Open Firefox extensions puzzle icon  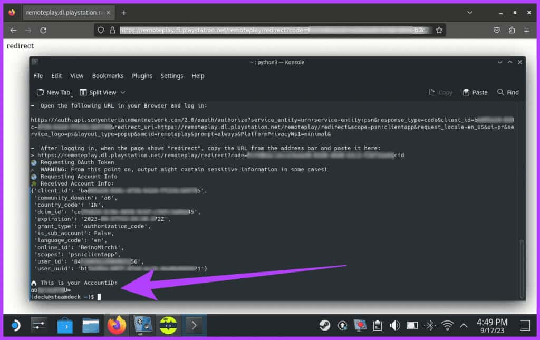pos(512,30)
